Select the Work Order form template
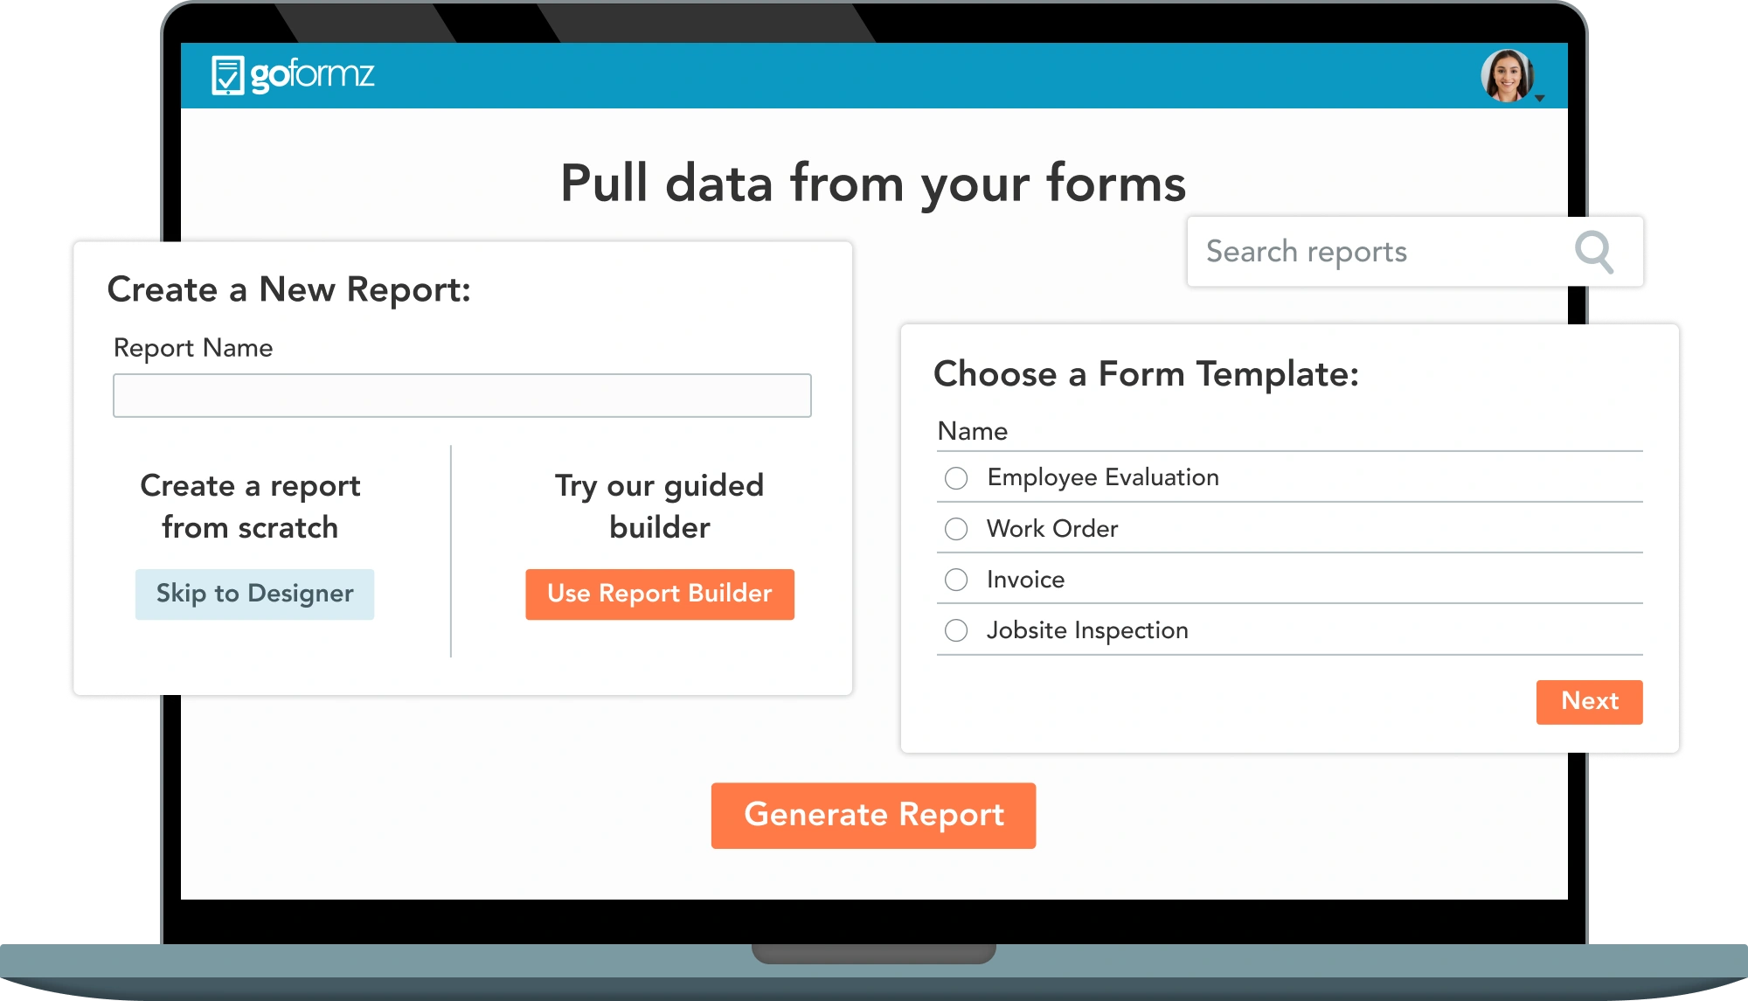 pos(957,528)
